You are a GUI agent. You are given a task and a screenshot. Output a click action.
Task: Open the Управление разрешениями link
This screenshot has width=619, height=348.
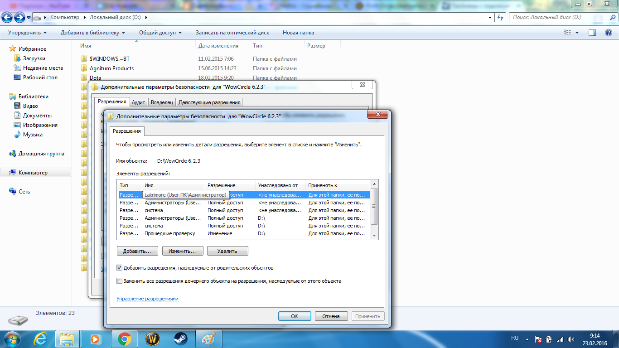pyautogui.click(x=147, y=299)
